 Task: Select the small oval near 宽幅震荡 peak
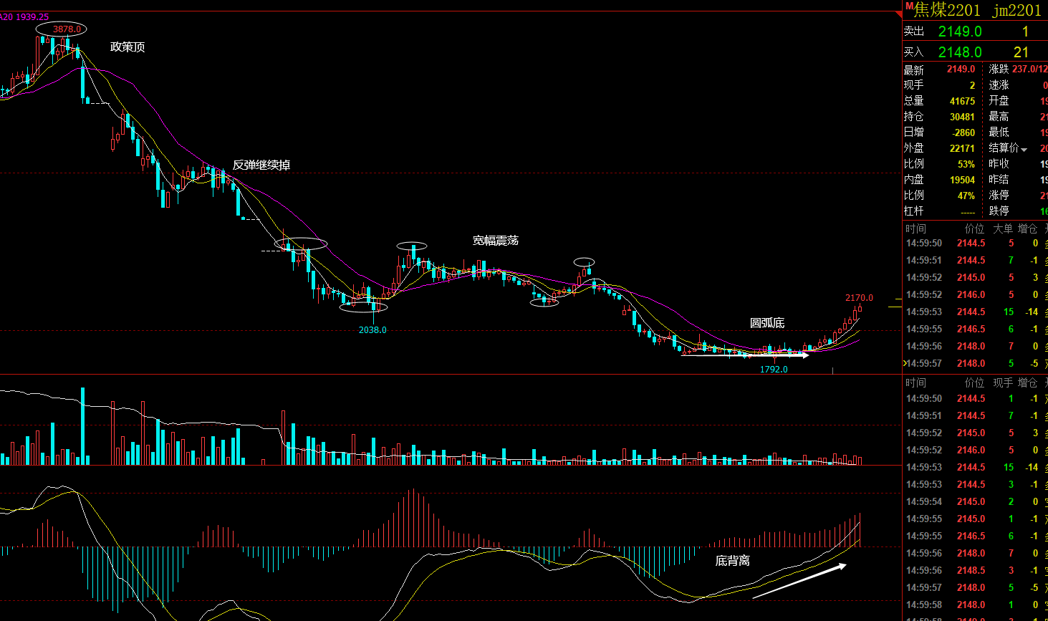tap(412, 246)
